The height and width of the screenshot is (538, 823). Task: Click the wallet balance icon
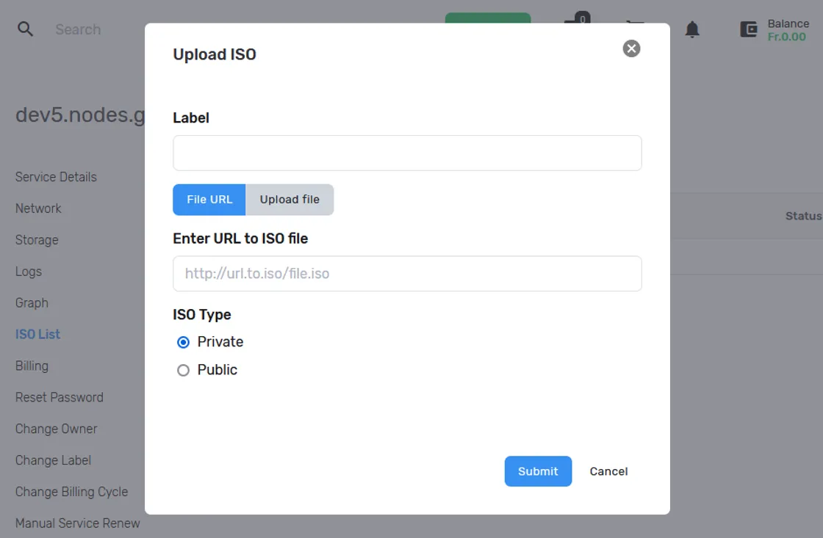pos(749,29)
